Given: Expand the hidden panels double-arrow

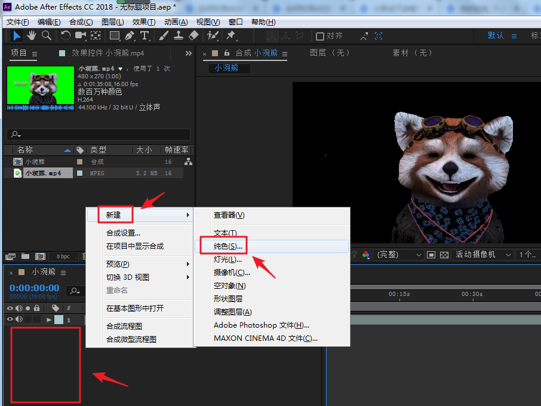Looking at the screenshot, I should (x=188, y=53).
